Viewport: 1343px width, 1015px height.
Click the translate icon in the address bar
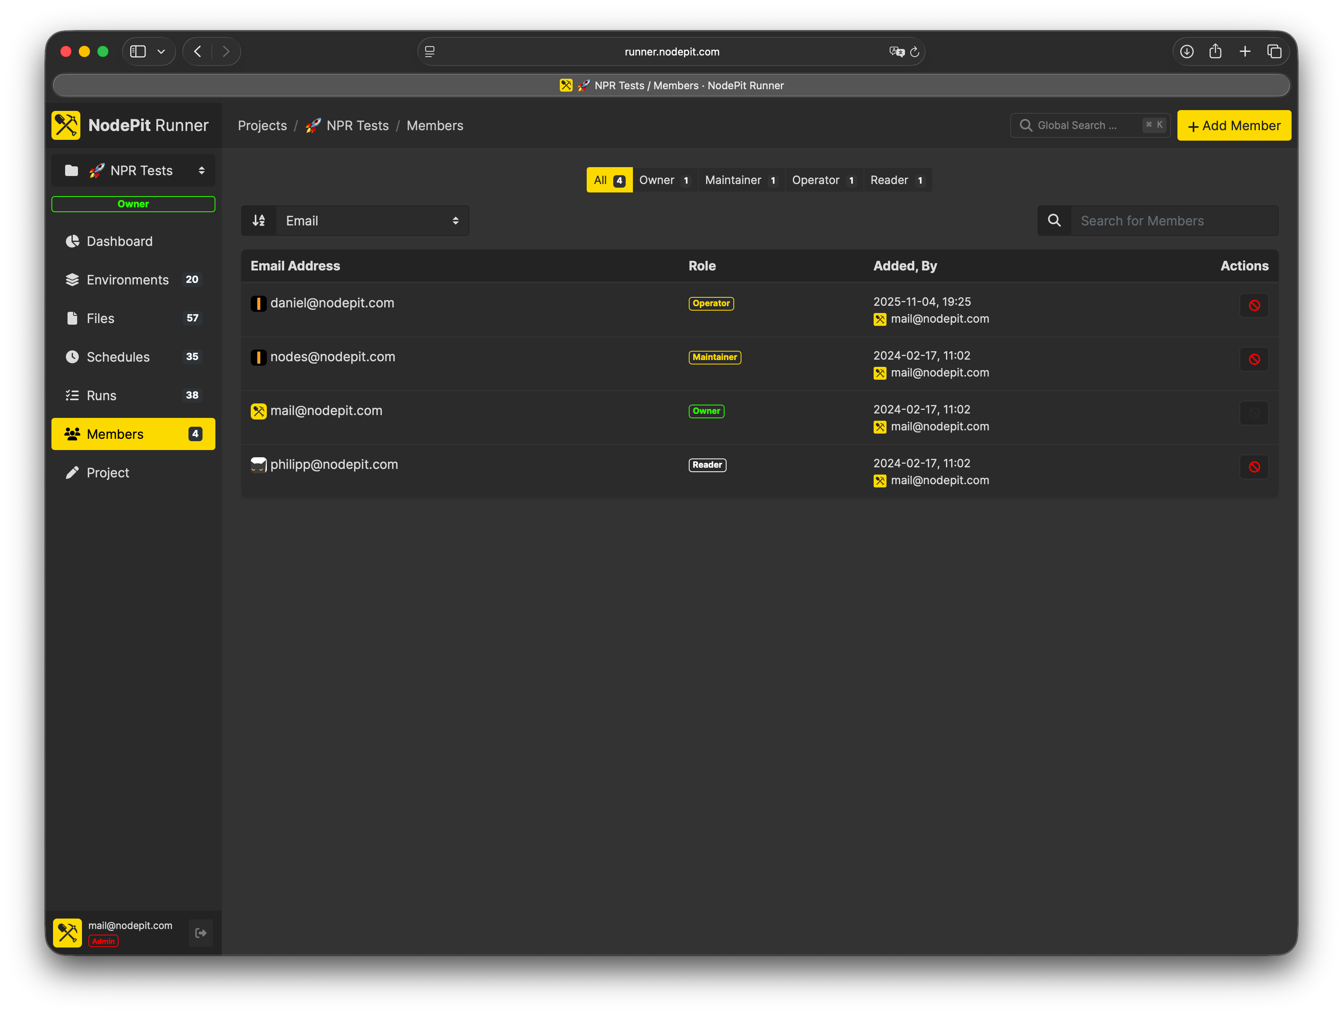click(896, 51)
